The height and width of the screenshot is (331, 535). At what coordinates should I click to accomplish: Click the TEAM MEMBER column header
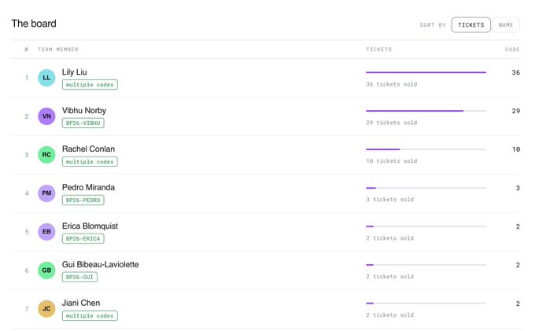(58, 50)
